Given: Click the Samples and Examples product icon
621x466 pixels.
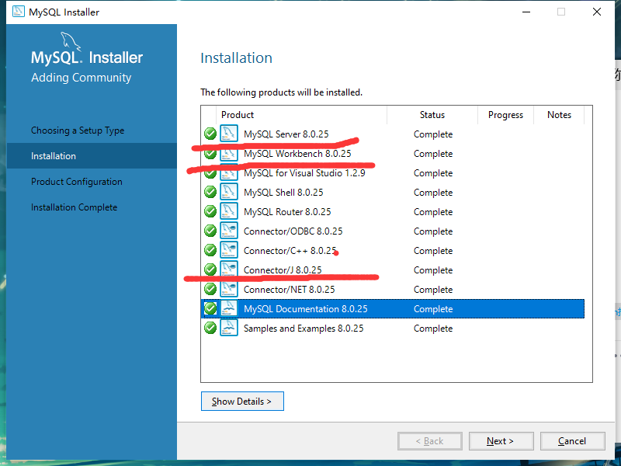Looking at the screenshot, I should (x=228, y=328).
